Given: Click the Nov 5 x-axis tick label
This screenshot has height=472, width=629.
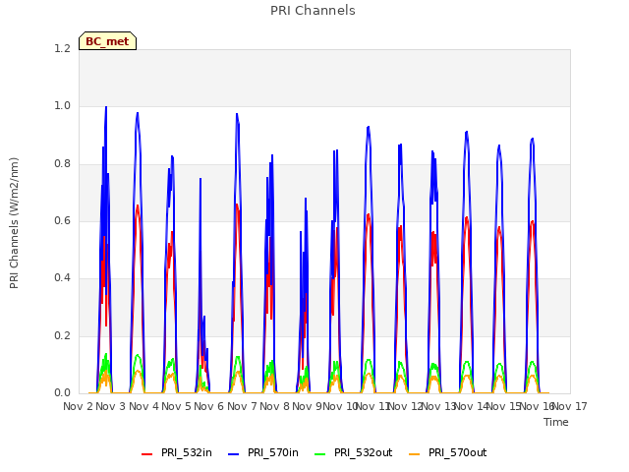Looking at the screenshot, I should pos(176,406).
